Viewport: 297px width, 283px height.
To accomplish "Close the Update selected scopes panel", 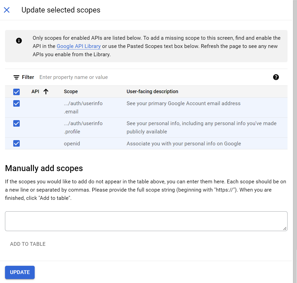I will coord(7,10).
